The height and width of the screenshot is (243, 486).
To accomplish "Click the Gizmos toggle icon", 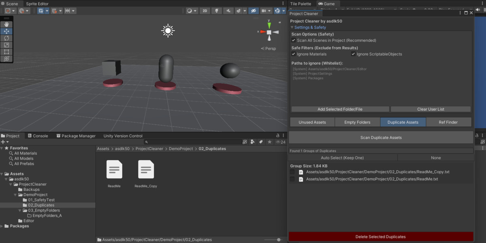I will tap(278, 11).
